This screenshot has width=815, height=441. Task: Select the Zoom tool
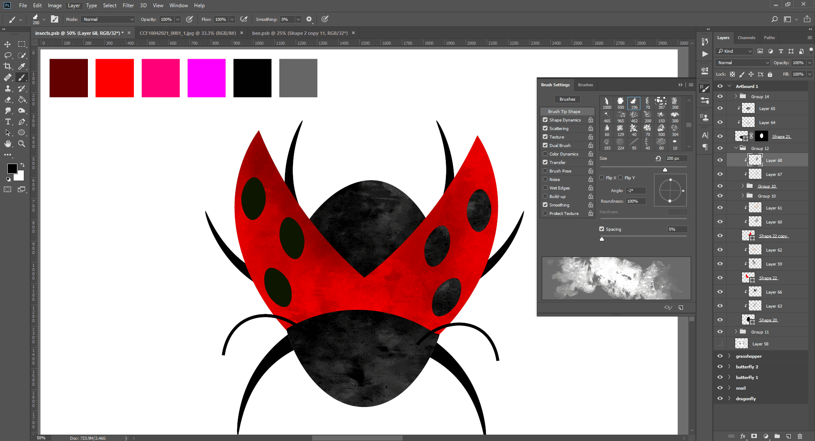22,144
